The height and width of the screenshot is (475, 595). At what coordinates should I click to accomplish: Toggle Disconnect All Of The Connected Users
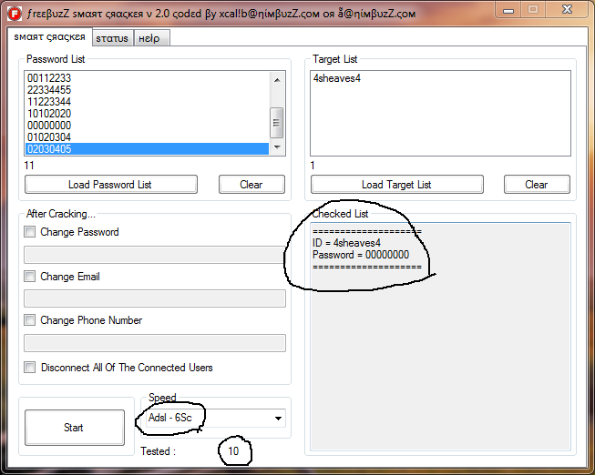(29, 368)
